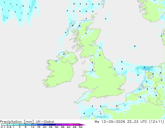
Task: Select the 5–10 mm legend swatch
Action: [x=28, y=125]
